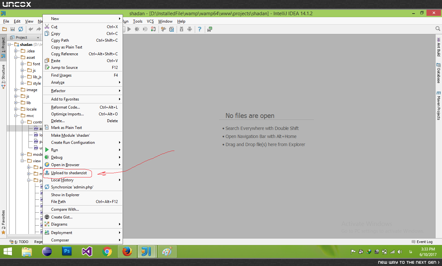This screenshot has width=442, height=266.
Task: Choose Upload to shadanzist
Action: point(83,173)
